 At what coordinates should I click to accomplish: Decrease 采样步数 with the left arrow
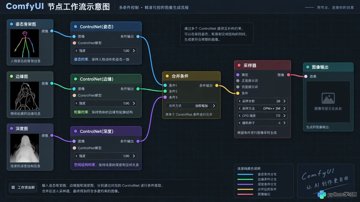pyautogui.click(x=240, y=101)
